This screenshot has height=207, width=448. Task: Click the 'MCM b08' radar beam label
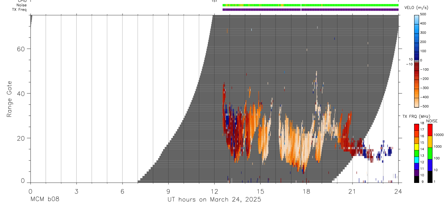tap(45, 200)
